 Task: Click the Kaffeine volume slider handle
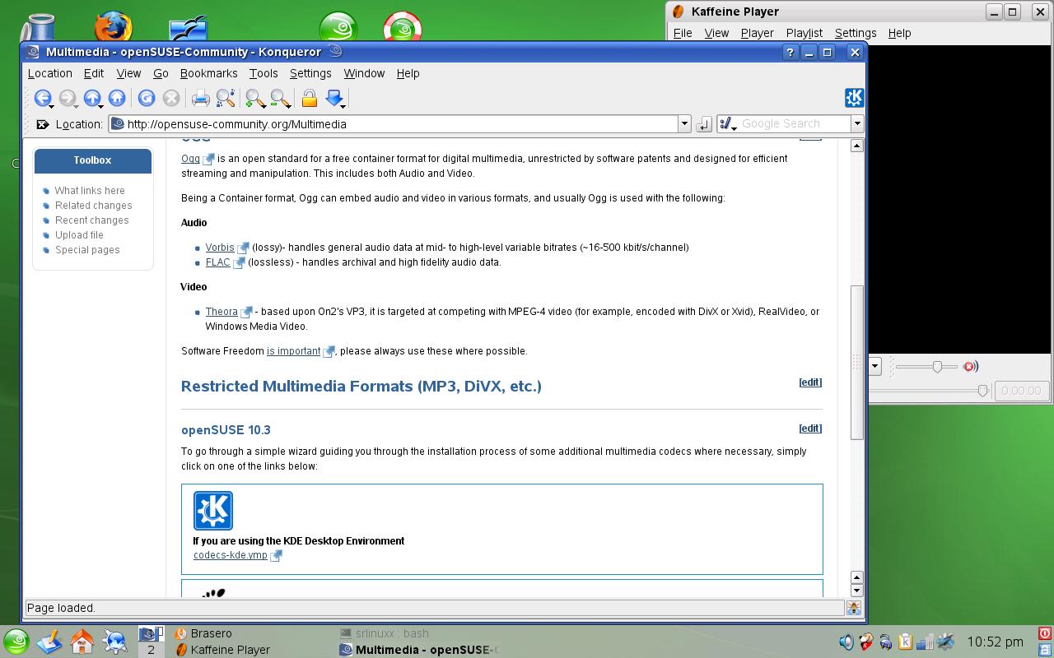pos(937,367)
